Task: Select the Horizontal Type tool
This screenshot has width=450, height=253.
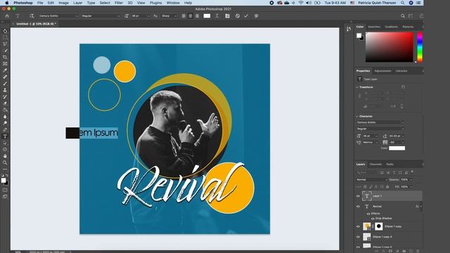Action: point(5,136)
